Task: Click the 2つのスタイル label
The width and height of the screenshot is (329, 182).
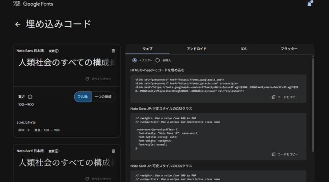Action: point(26,123)
